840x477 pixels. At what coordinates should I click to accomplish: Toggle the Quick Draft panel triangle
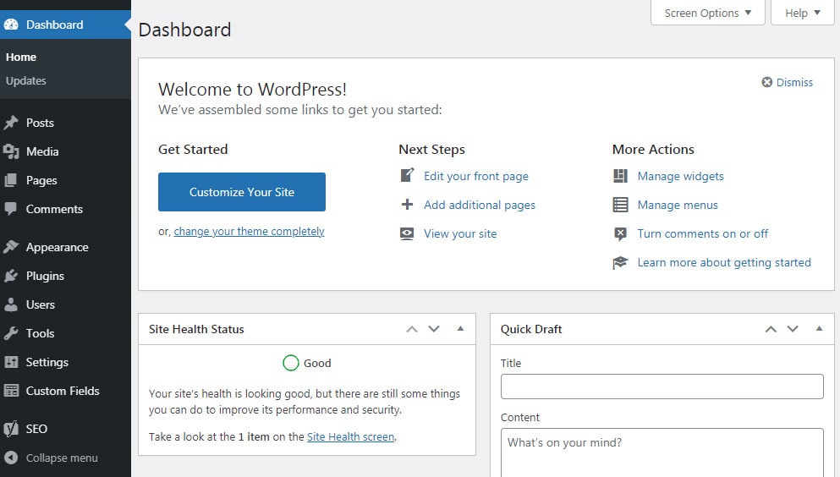819,328
